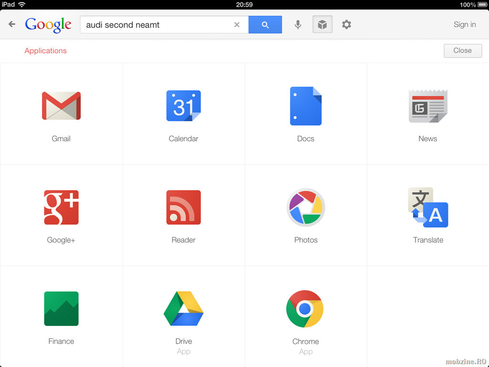Open the Photos pinwheel icon
489x367 pixels.
coord(306,207)
